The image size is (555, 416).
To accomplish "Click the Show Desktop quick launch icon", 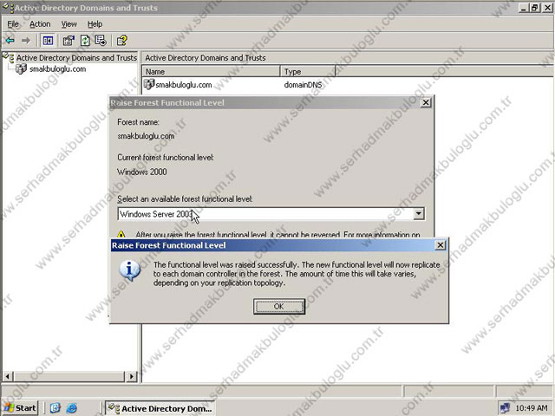I will pos(55,408).
